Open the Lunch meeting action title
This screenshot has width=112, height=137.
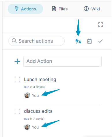[40, 80]
